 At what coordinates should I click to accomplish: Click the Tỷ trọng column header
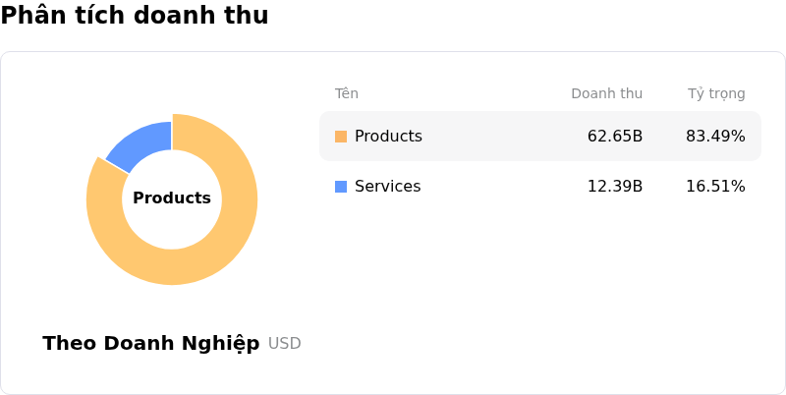coord(716,94)
